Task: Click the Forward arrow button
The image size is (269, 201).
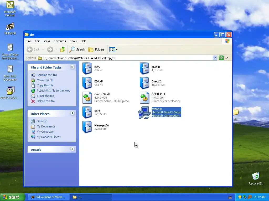Action: click(50, 49)
